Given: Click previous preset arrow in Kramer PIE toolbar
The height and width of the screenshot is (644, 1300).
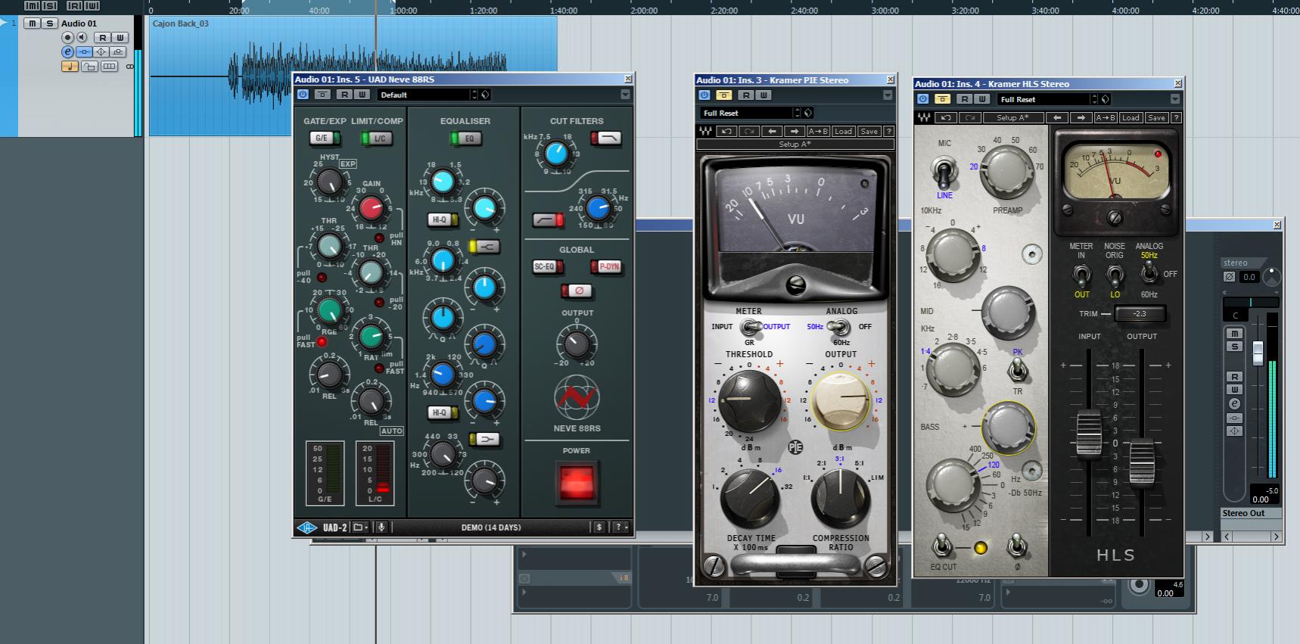Looking at the screenshot, I should point(772,131).
